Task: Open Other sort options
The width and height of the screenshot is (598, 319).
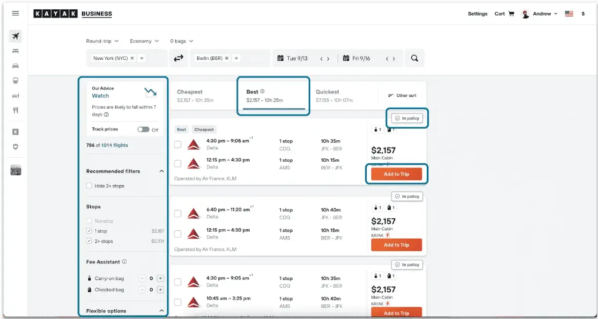Action: [402, 95]
